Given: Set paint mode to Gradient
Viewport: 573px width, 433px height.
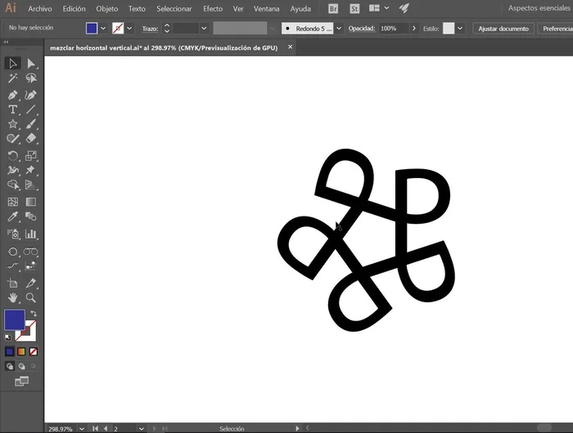Looking at the screenshot, I should pyautogui.click(x=21, y=351).
